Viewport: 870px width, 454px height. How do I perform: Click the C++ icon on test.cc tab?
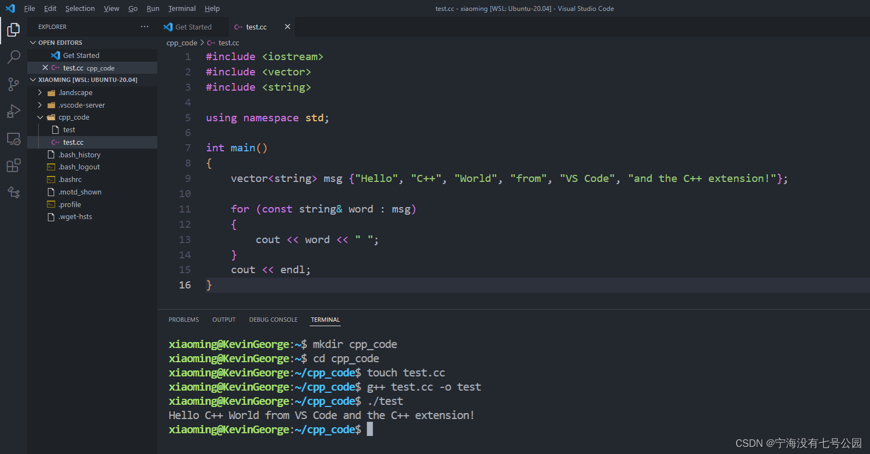click(x=238, y=27)
